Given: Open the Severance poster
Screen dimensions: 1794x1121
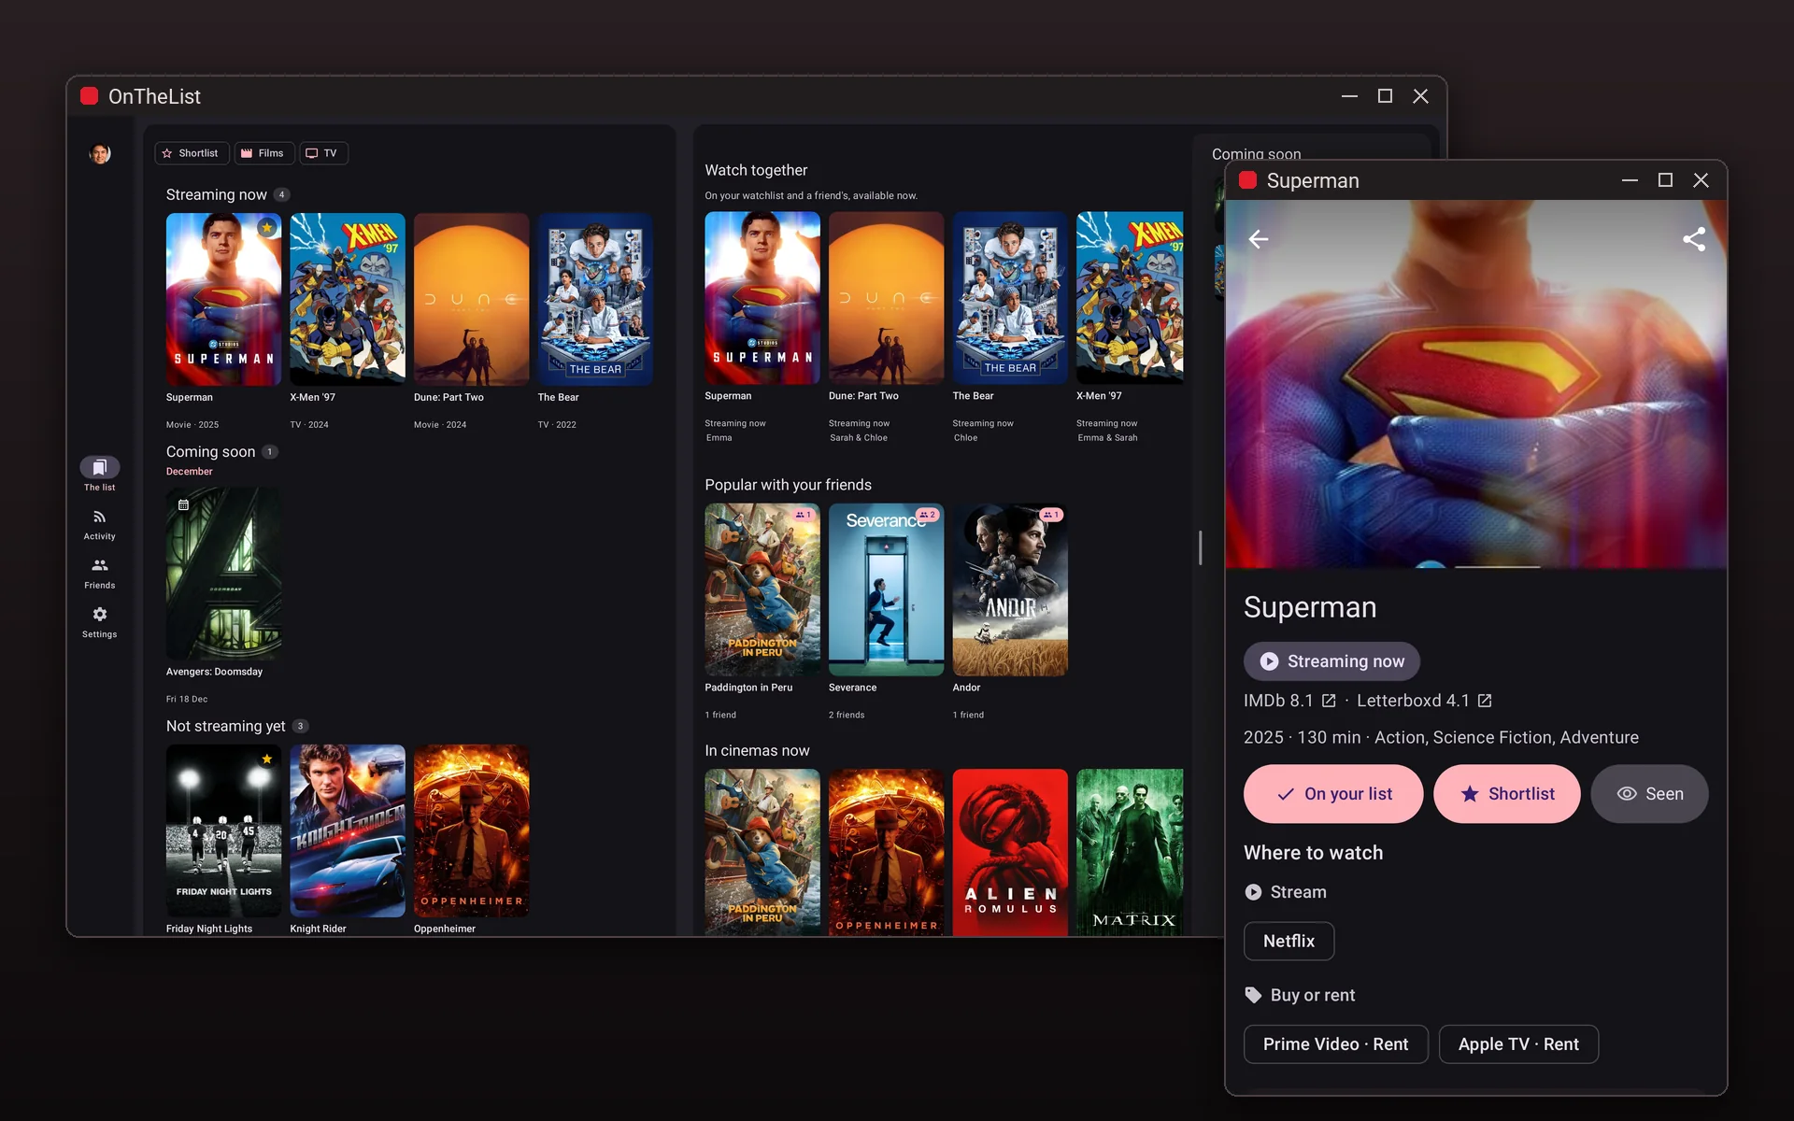Looking at the screenshot, I should tap(886, 589).
